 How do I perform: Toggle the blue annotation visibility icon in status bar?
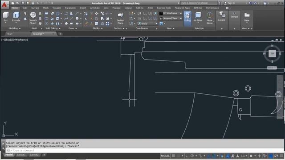[228, 156]
